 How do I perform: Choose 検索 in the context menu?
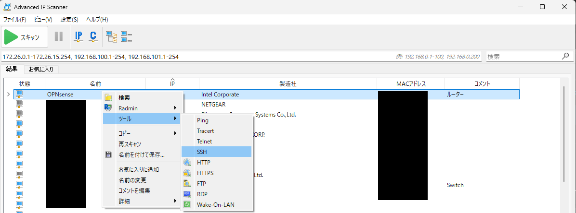(143, 98)
